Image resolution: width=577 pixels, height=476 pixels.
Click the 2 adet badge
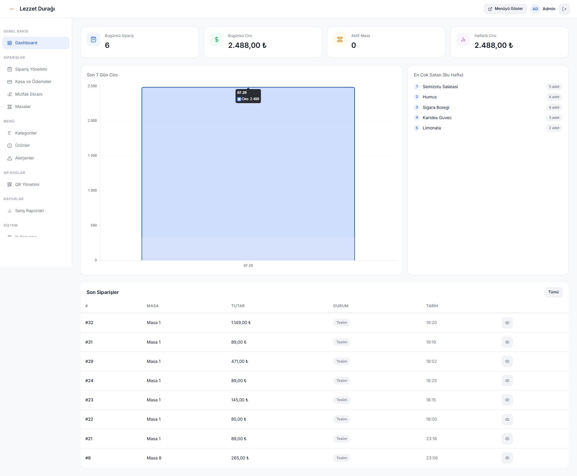point(554,128)
